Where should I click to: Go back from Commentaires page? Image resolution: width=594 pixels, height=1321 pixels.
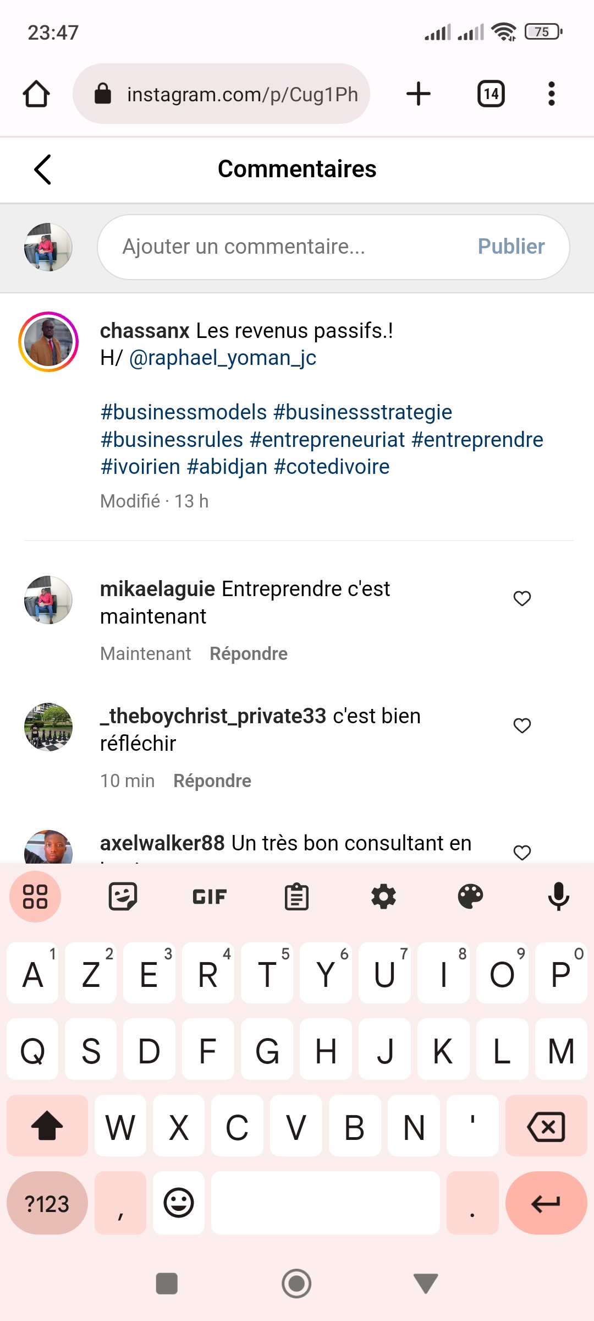pos(43,169)
